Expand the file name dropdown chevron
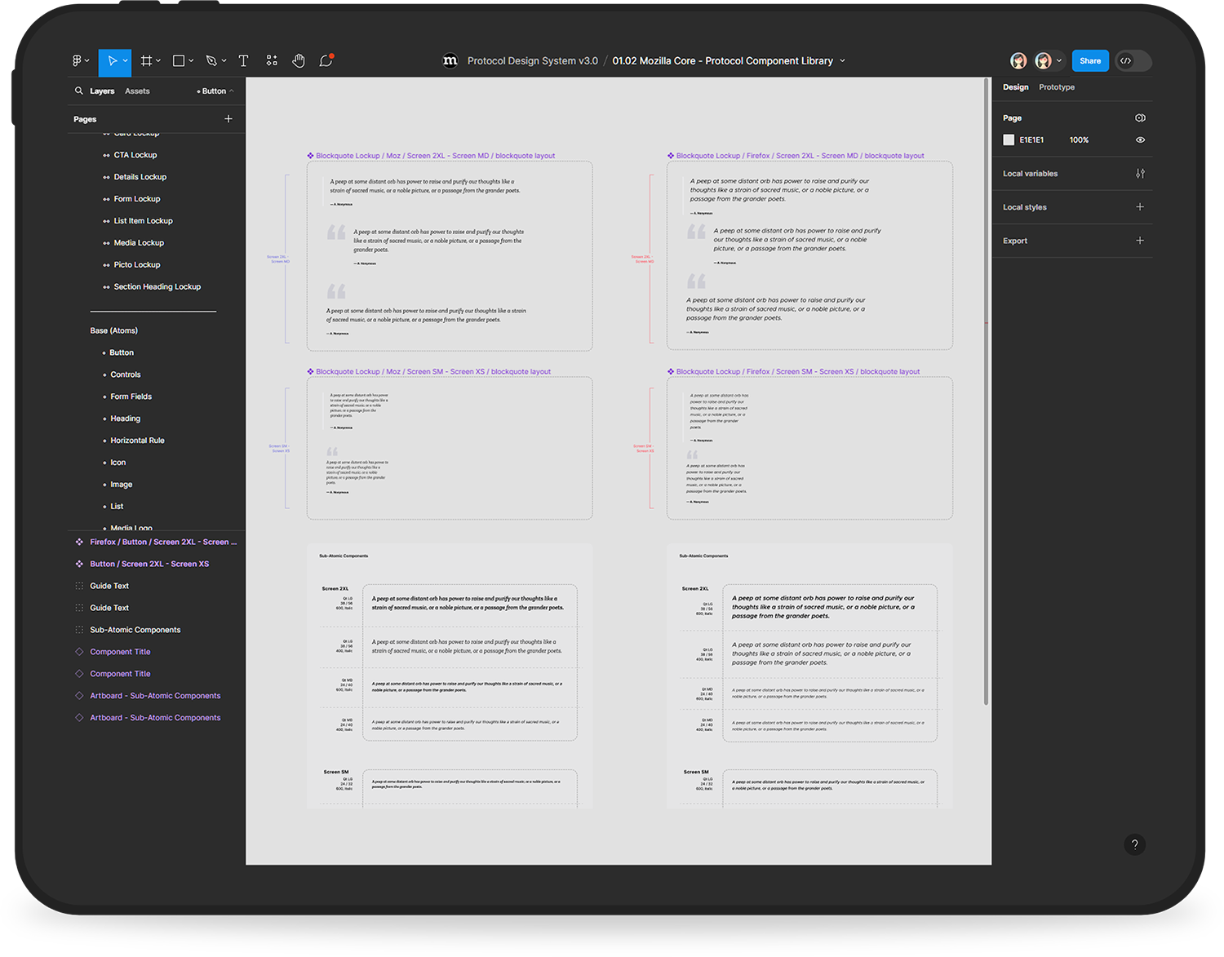Screen dimensions: 1224x957 (843, 61)
